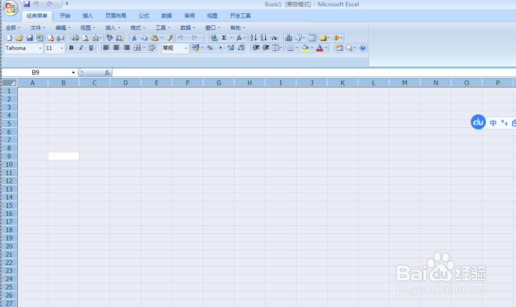Select column D header

tap(125, 83)
